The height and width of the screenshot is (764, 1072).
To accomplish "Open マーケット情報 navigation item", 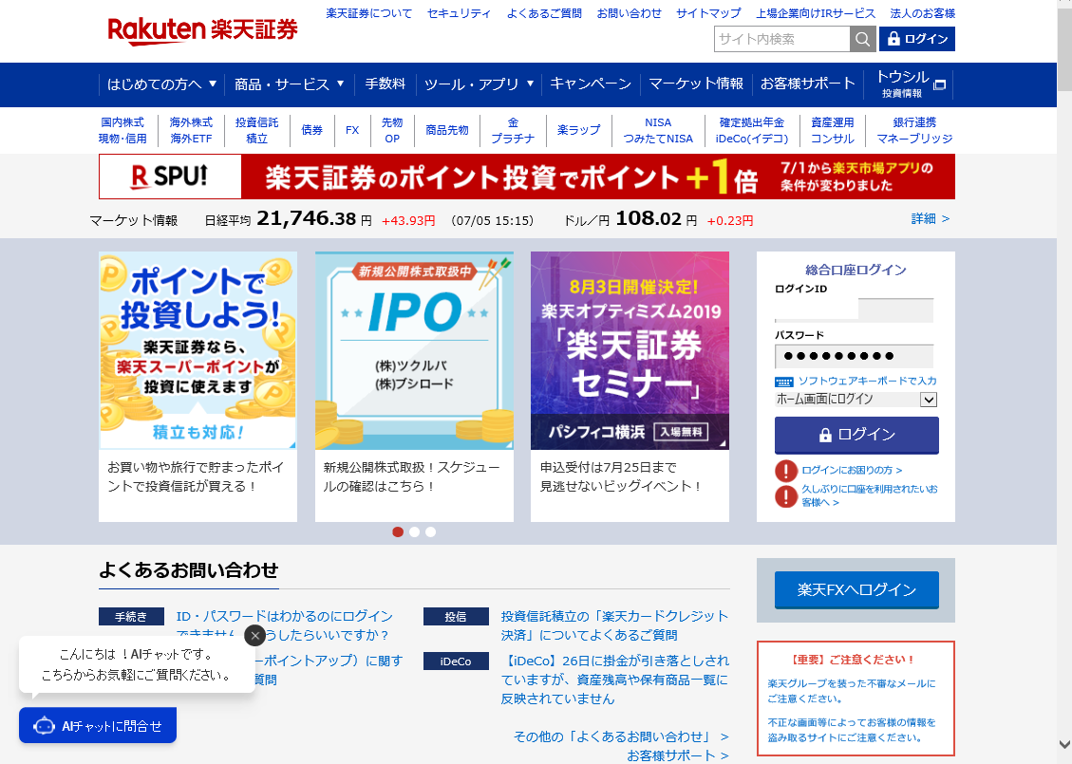I will [x=695, y=84].
